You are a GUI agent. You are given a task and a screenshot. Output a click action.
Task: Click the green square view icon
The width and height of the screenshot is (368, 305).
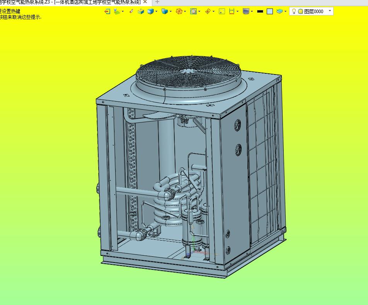coord(222,11)
